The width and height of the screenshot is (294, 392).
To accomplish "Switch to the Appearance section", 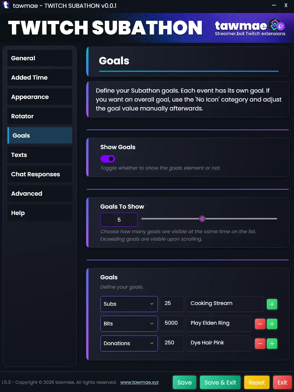I will coord(40,97).
